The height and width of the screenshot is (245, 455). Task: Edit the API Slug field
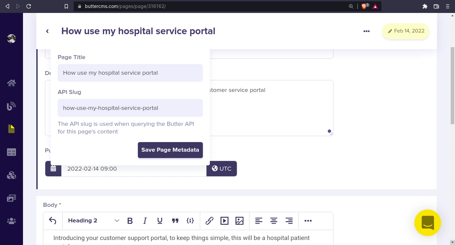tap(130, 108)
